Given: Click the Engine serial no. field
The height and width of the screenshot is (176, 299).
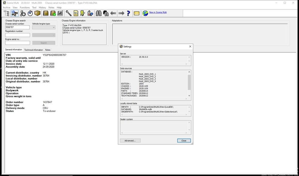Looking at the screenshot, I should tap(18, 43).
